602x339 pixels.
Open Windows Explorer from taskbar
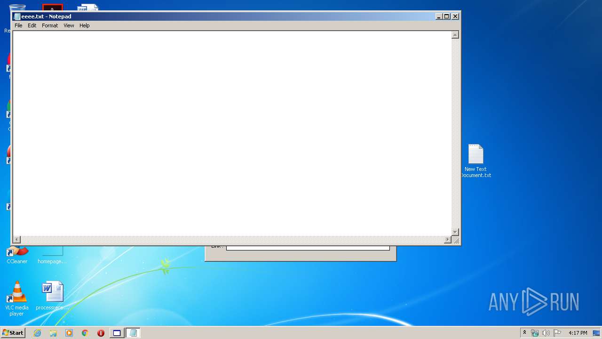(x=53, y=333)
